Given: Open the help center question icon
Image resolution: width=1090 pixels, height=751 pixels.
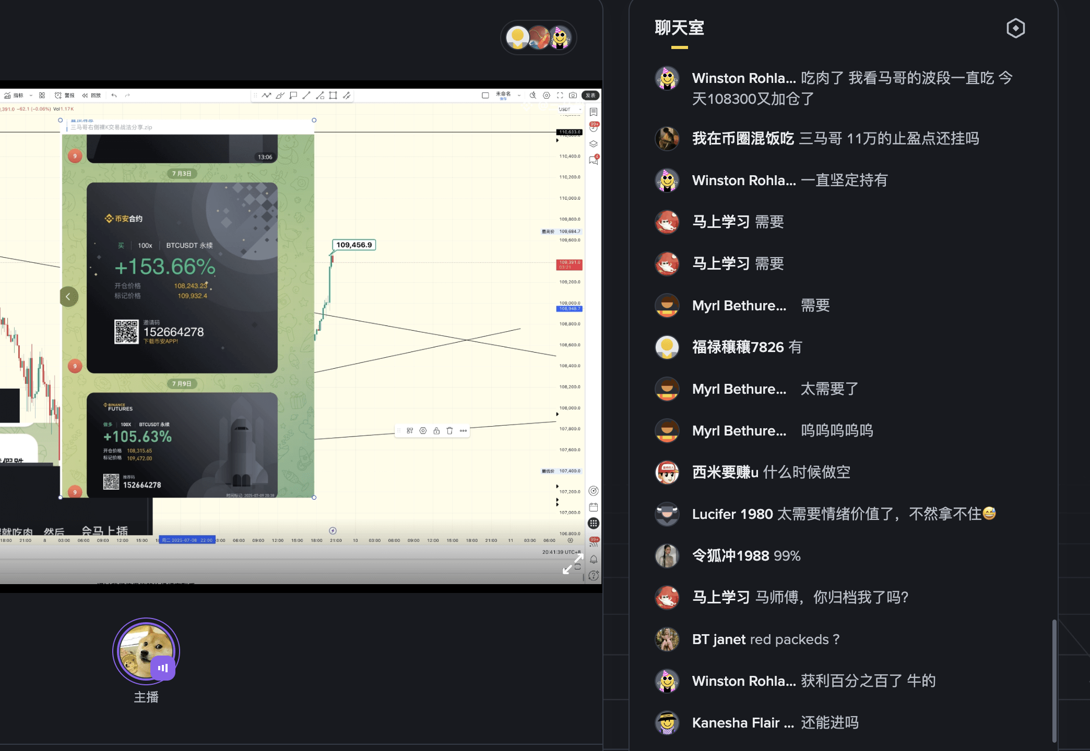Looking at the screenshot, I should [594, 576].
